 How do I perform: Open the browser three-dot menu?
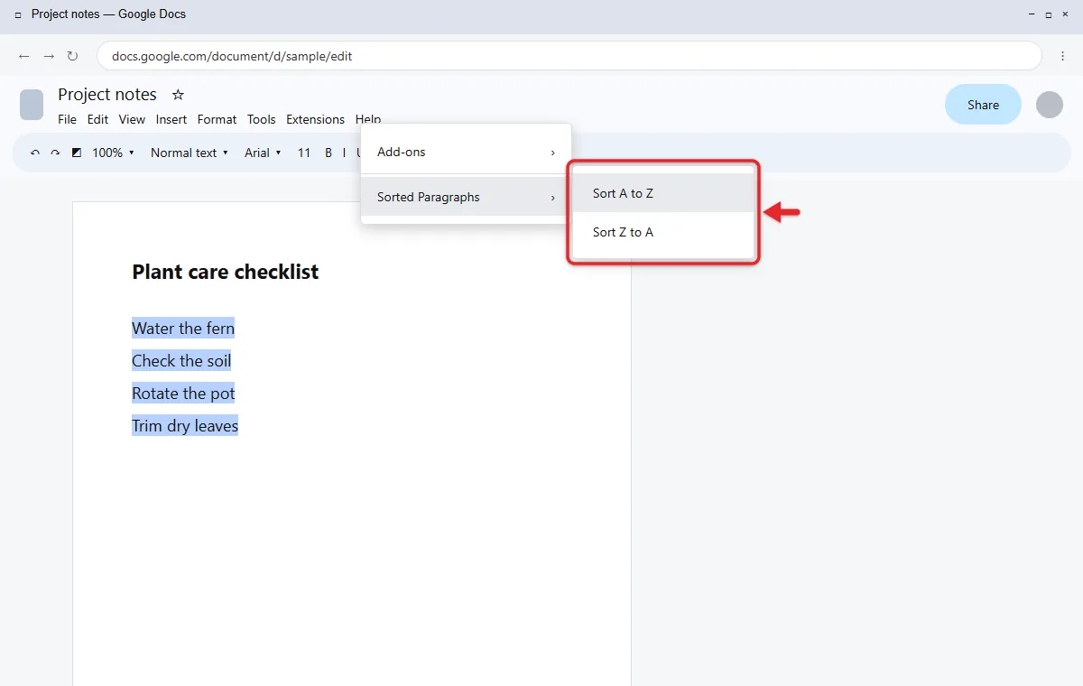tap(1063, 56)
